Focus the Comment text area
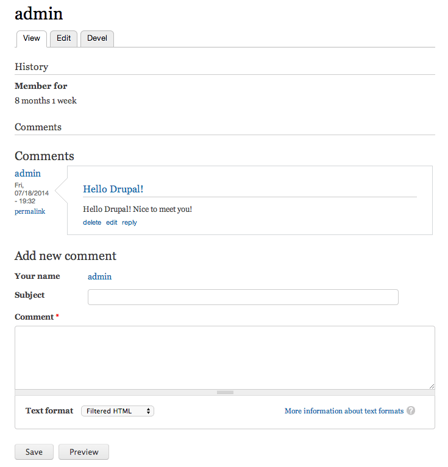This screenshot has height=467, width=448. 224,357
